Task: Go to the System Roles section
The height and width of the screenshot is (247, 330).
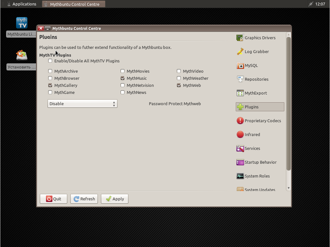Action: (x=257, y=176)
